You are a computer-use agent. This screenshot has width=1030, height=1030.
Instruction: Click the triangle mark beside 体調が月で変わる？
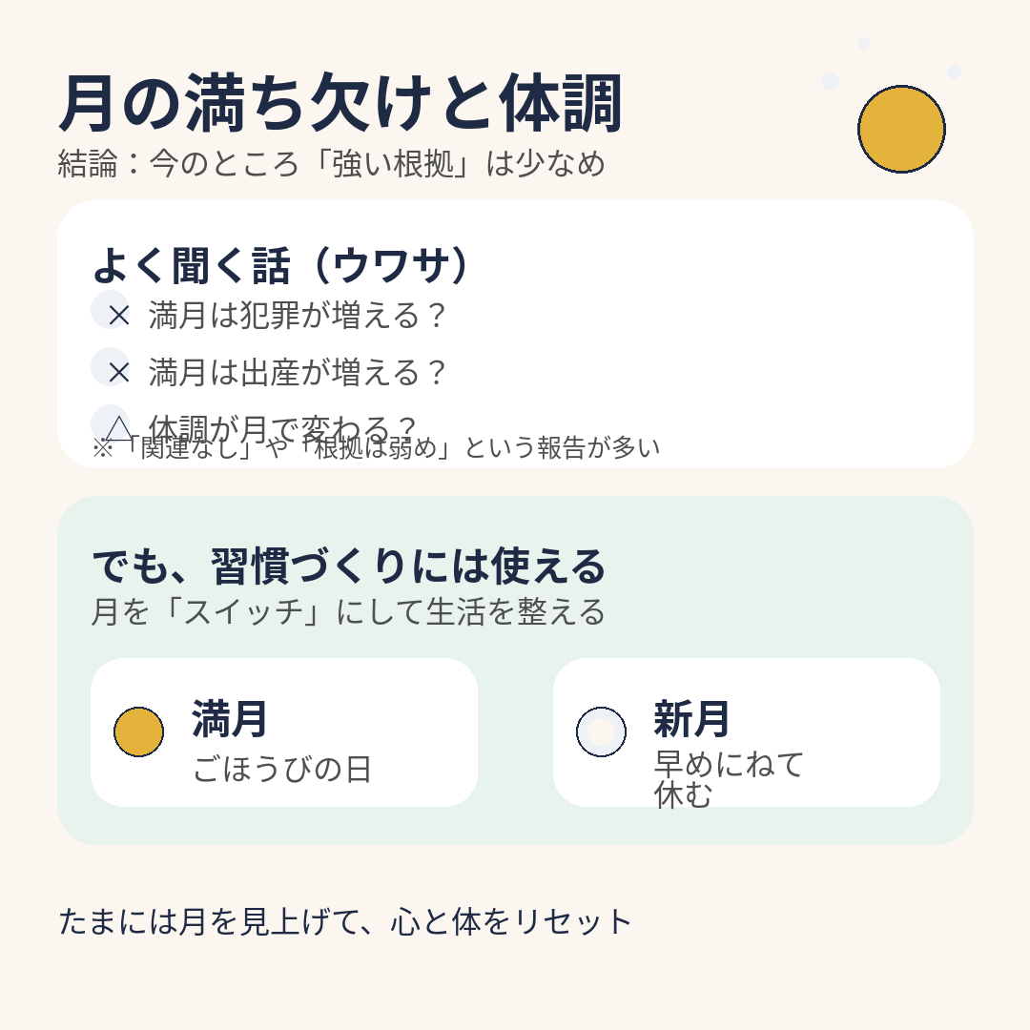point(118,427)
